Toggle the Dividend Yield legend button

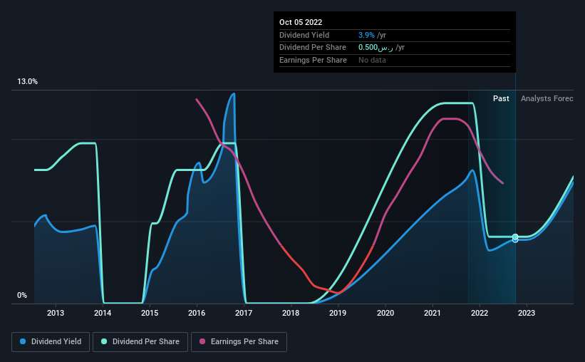pyautogui.click(x=51, y=342)
